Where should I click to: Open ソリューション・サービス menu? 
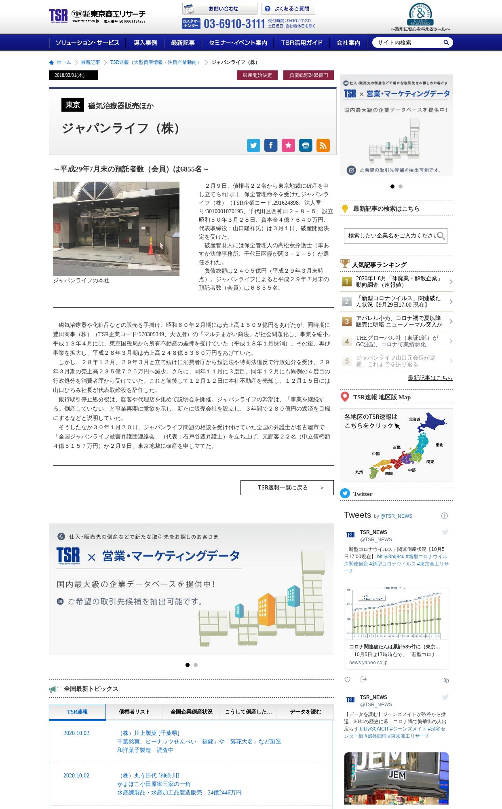[87, 43]
